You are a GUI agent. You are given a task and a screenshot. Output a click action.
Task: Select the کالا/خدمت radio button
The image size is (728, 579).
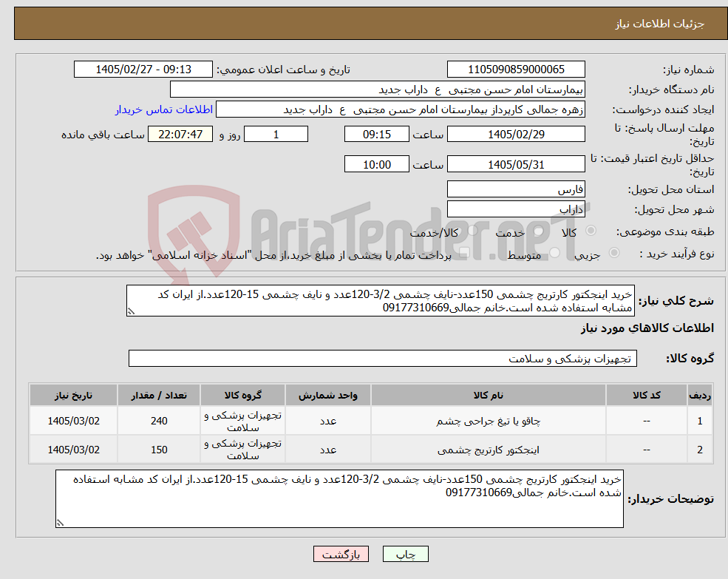[x=472, y=231]
